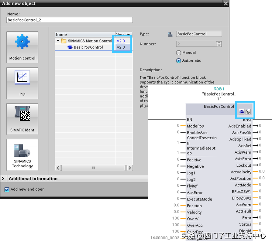
Task: Click the Name column header
Action: pos(61,35)
